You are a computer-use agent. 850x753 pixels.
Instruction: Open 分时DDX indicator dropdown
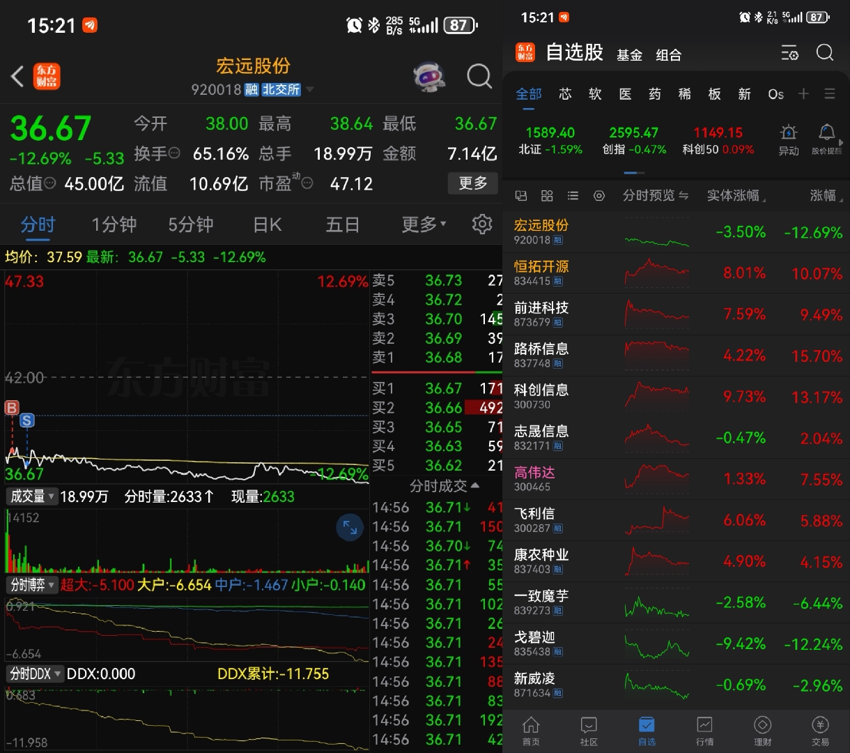pyautogui.click(x=35, y=674)
